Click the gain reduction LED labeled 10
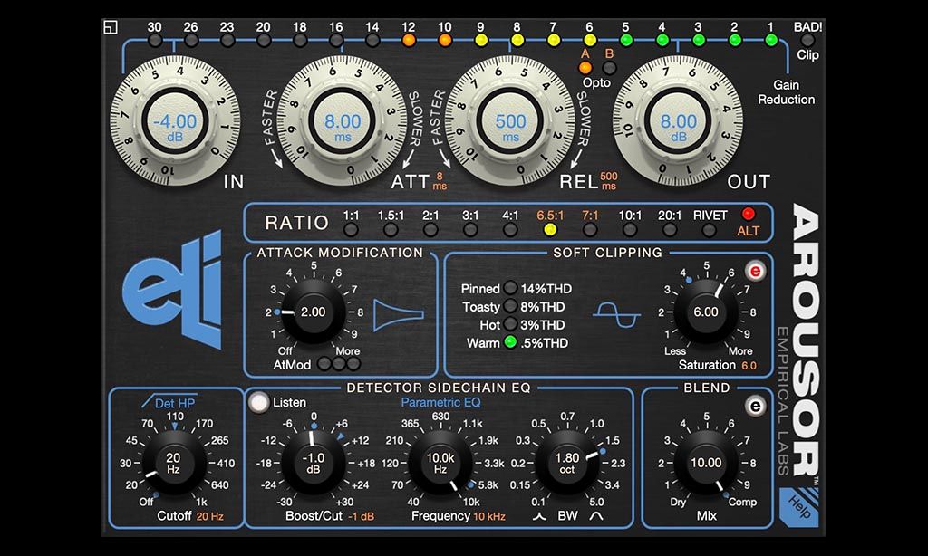Screen dimensions: 928x556 (445, 40)
